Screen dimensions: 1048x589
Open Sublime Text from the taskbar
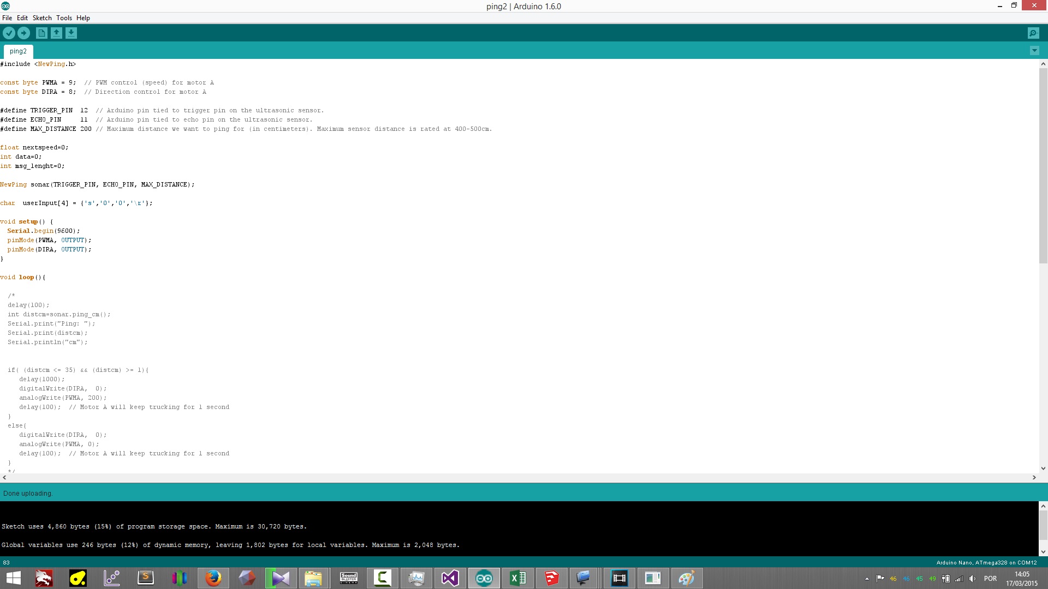point(146,578)
